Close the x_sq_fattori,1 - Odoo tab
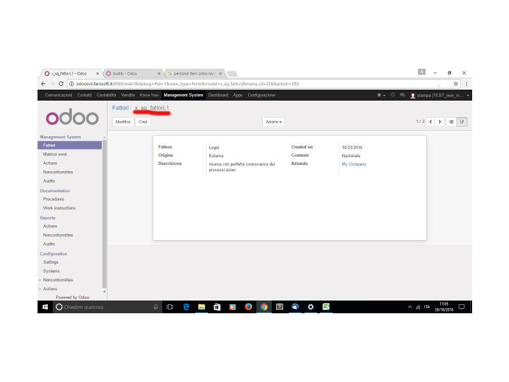This screenshot has height=382, width=509. (97, 74)
